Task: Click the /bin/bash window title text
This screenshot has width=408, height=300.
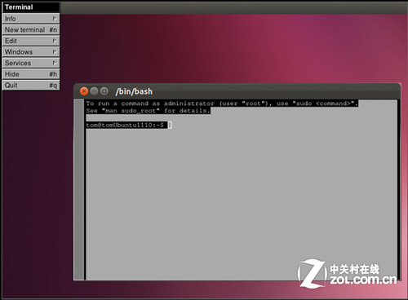Action: (x=134, y=91)
